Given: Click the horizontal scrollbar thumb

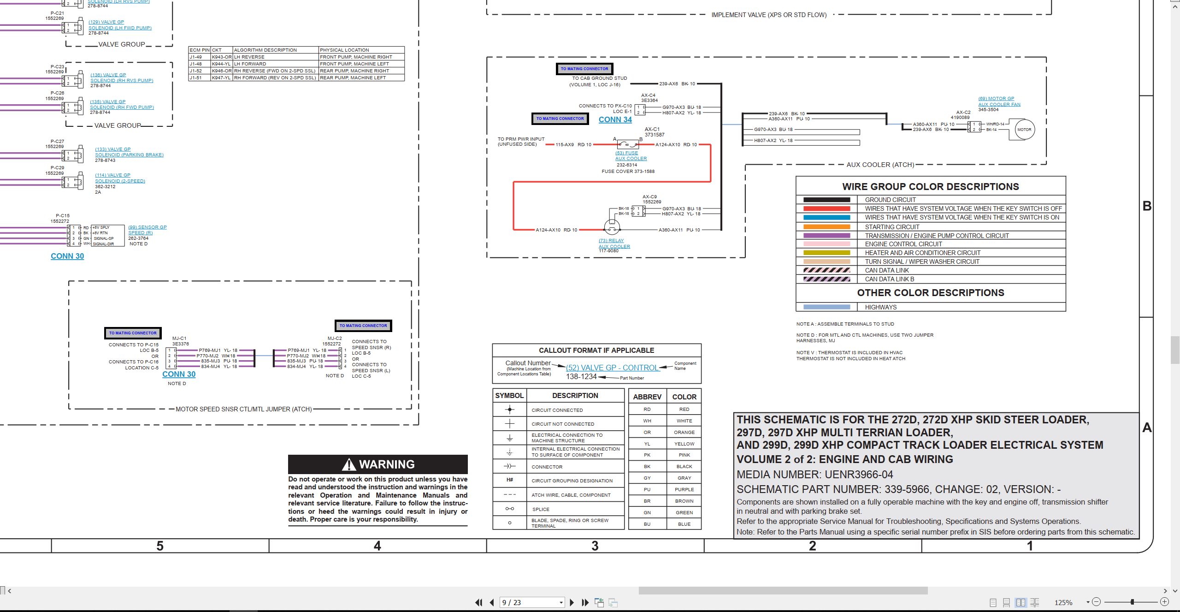Looking at the screenshot, I should pos(783,591).
